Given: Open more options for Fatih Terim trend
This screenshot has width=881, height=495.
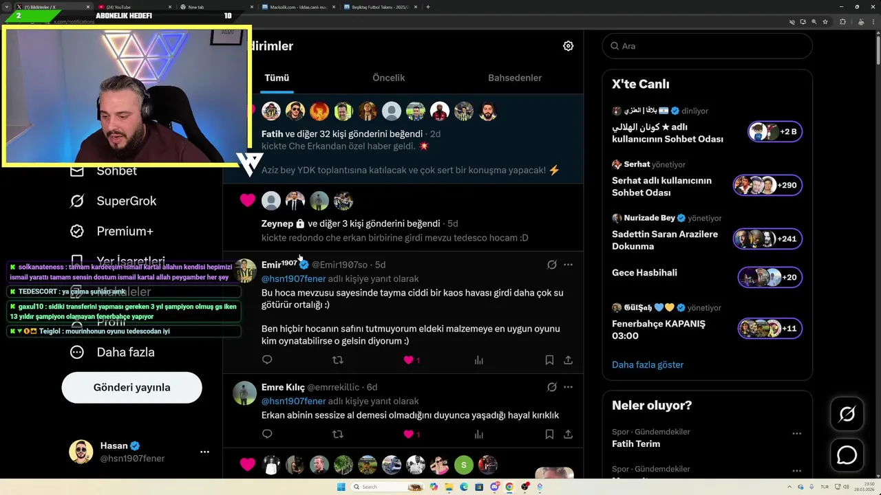Looking at the screenshot, I should click(x=796, y=433).
